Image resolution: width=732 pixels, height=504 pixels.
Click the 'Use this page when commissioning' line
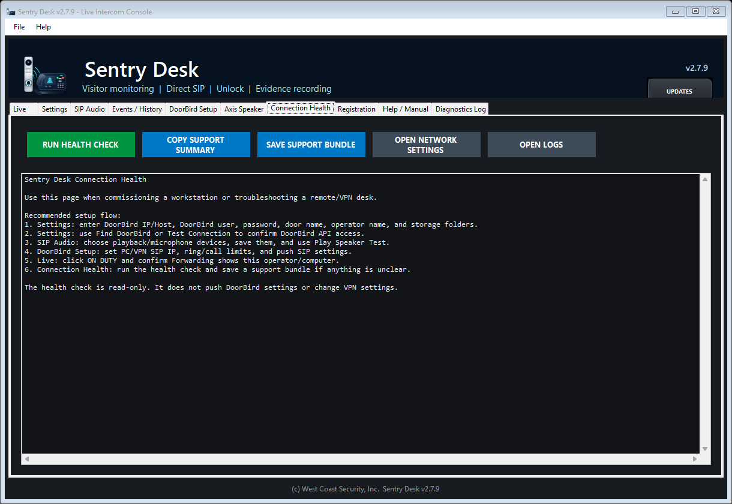(x=201, y=197)
